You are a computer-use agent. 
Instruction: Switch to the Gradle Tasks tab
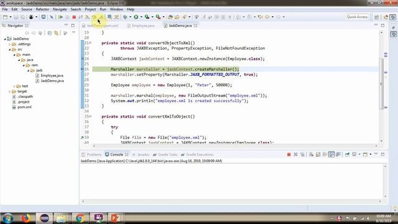pos(165,154)
